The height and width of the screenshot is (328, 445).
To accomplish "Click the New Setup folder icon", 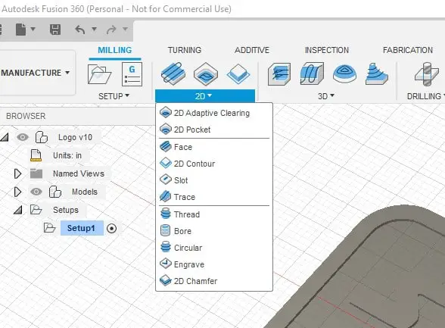I will click(99, 74).
